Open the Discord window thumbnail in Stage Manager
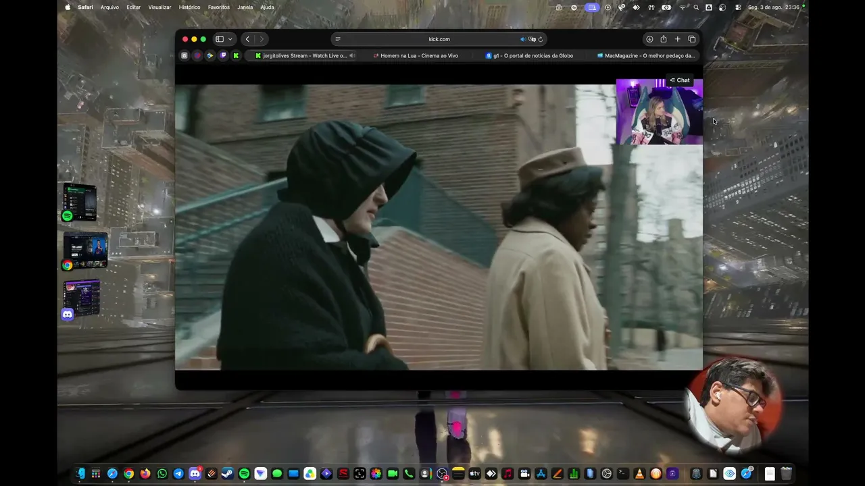This screenshot has height=486, width=865. [x=82, y=299]
